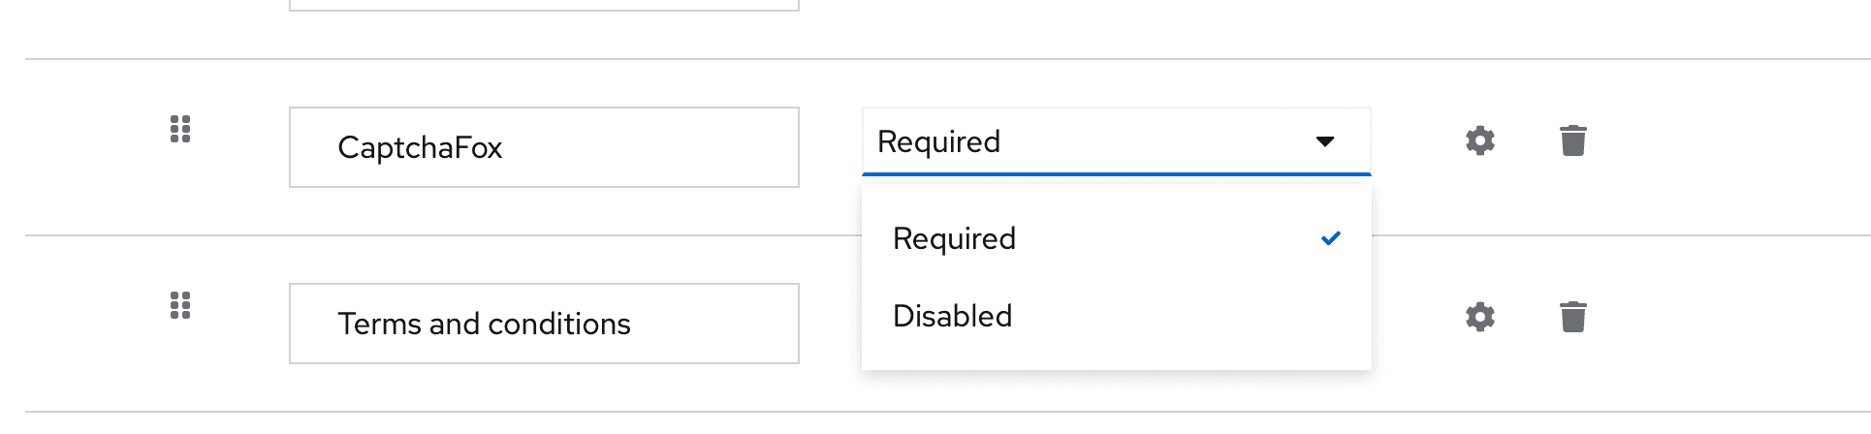Open CaptchaFox settings gear
Screen dimensions: 1871x434
coord(1479,140)
